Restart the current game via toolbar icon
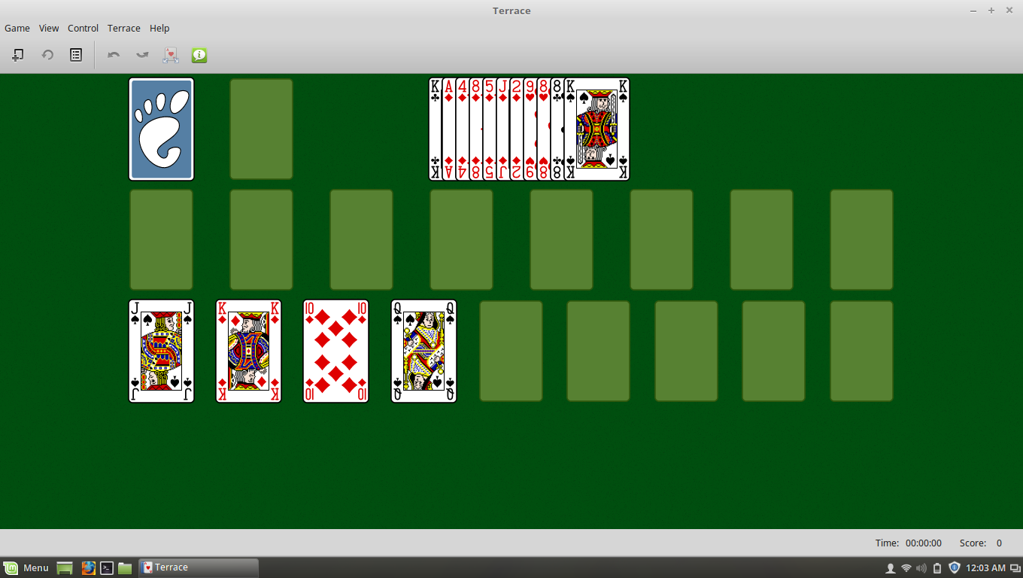Viewport: 1023px width, 578px height. 47,54
